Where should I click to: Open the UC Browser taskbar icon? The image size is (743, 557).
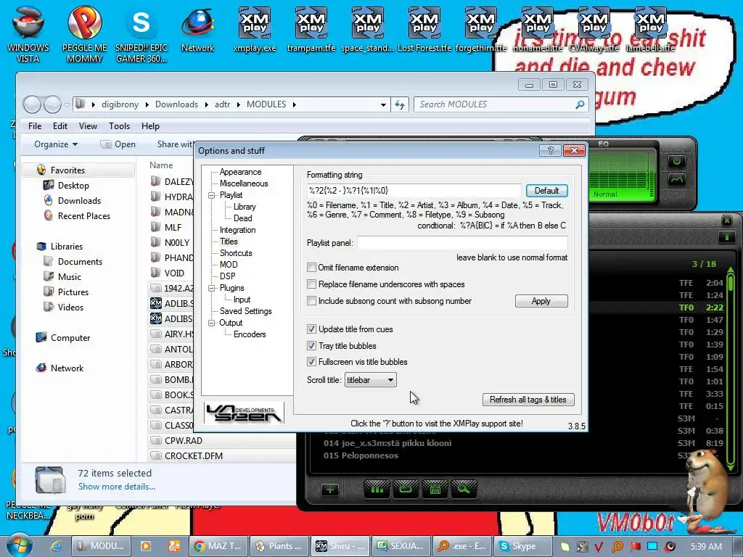(x=174, y=546)
